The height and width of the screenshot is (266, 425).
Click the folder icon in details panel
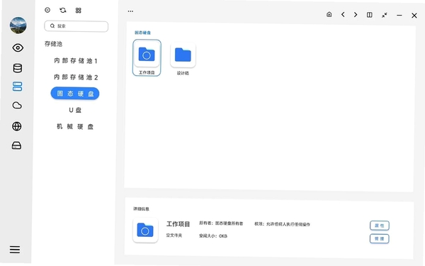point(145,230)
